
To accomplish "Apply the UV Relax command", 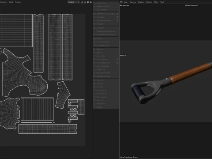I will (106, 28).
